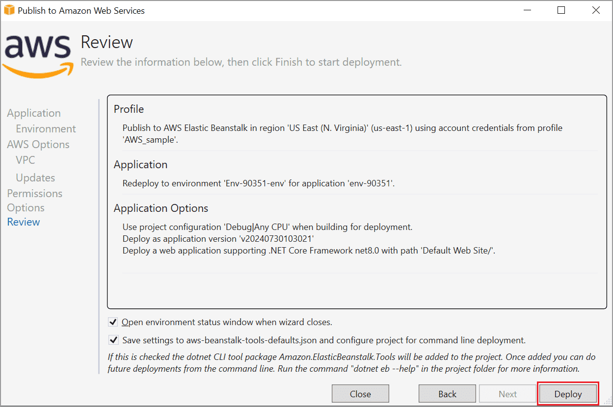
Task: Click the dialog title Publish to Amazon Web Services
Action: coord(80,10)
